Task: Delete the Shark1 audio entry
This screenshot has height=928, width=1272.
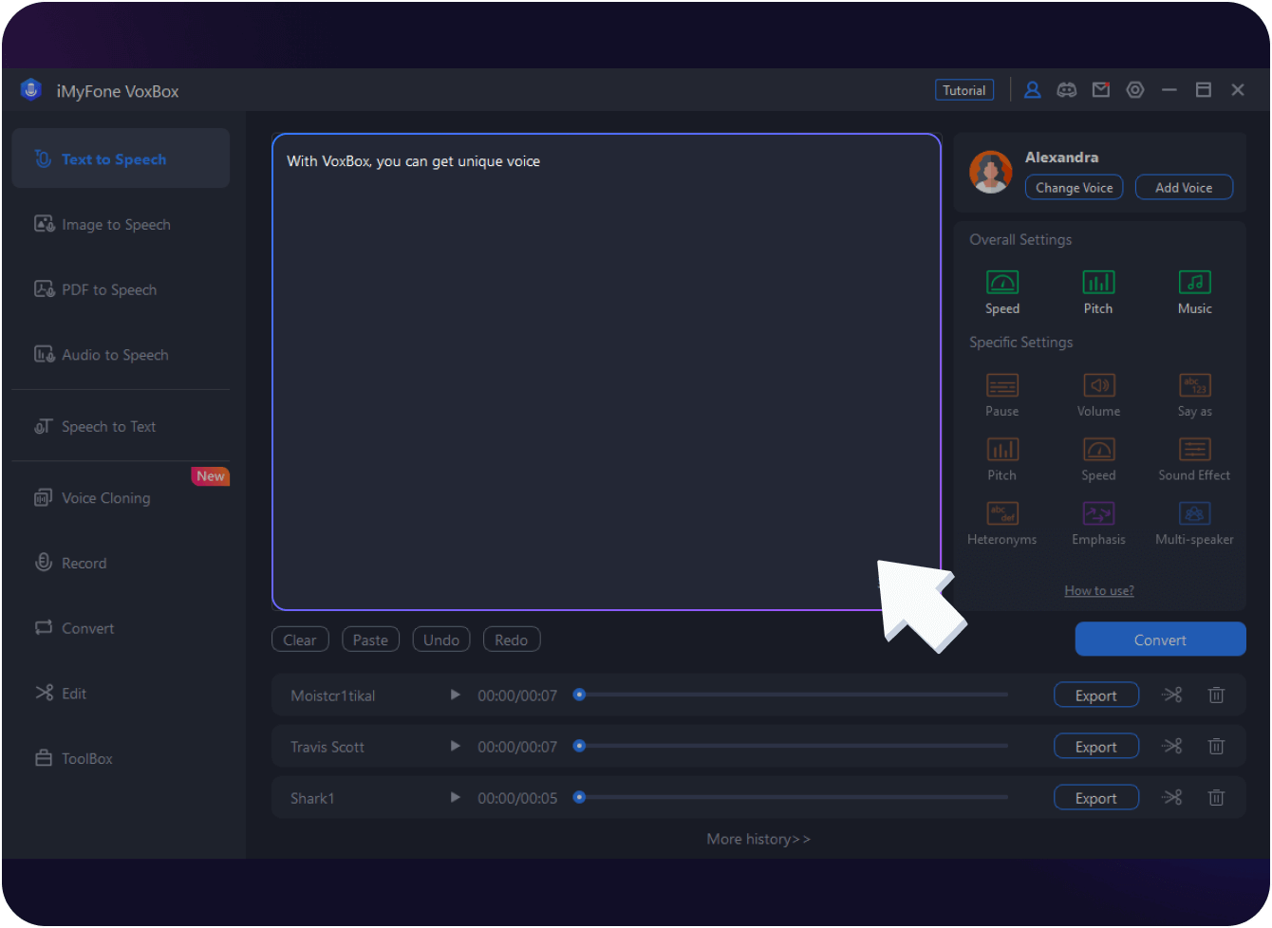Action: [1216, 798]
